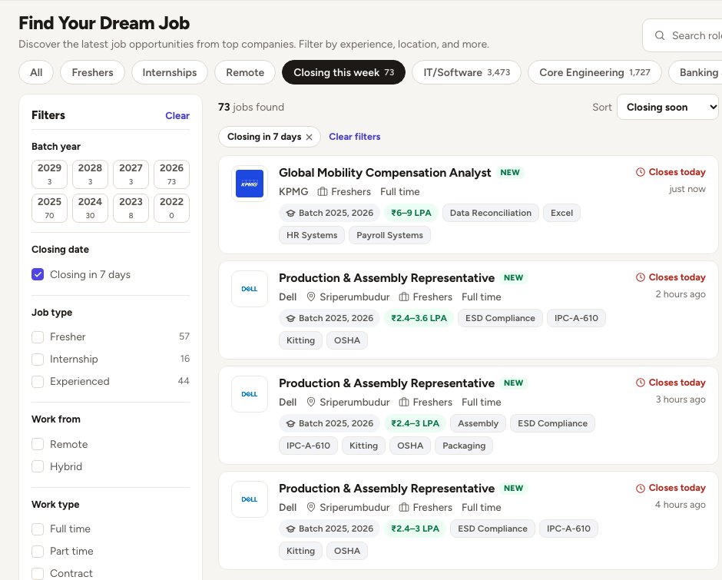Image resolution: width=722 pixels, height=580 pixels.
Task: Click the HR Systems skill tag
Action: point(312,235)
